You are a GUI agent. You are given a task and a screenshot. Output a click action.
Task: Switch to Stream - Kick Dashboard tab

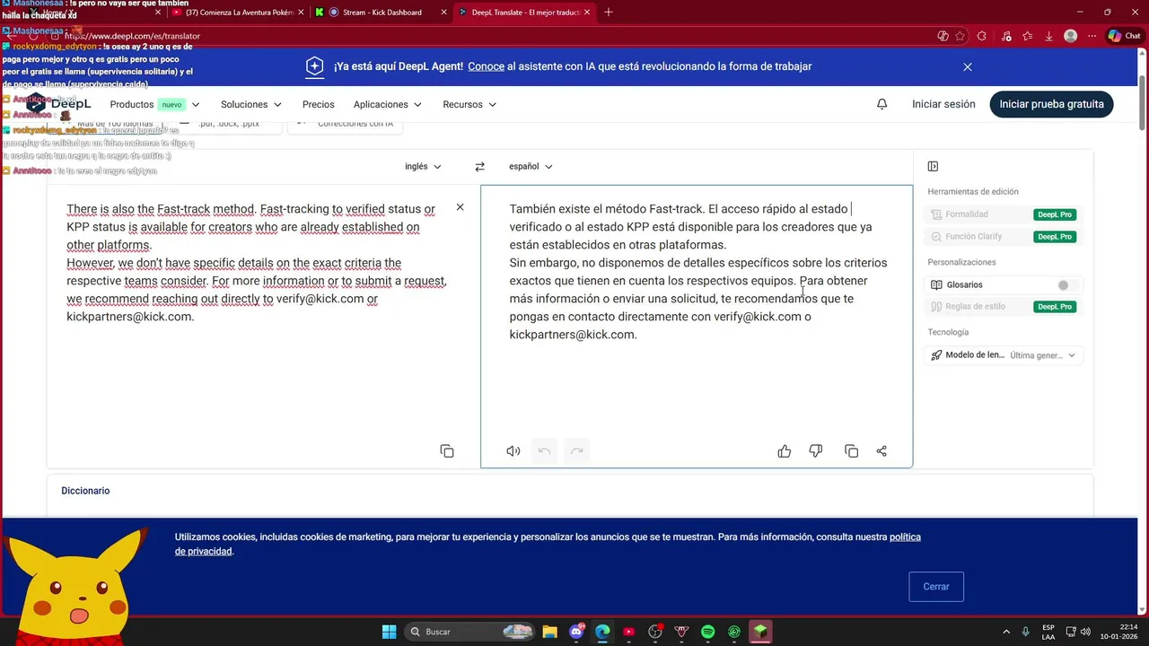coord(381,12)
